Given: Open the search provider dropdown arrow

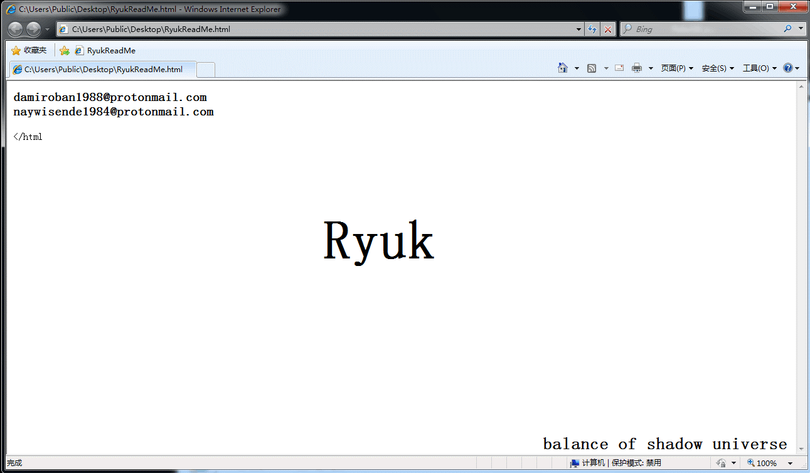Looking at the screenshot, I should click(x=801, y=29).
